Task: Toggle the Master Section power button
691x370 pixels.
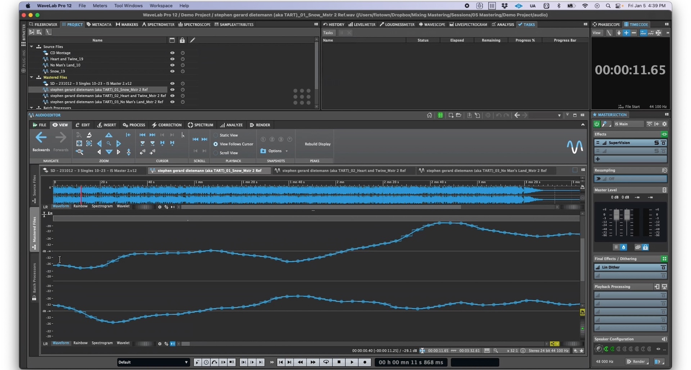Action: tap(597, 124)
